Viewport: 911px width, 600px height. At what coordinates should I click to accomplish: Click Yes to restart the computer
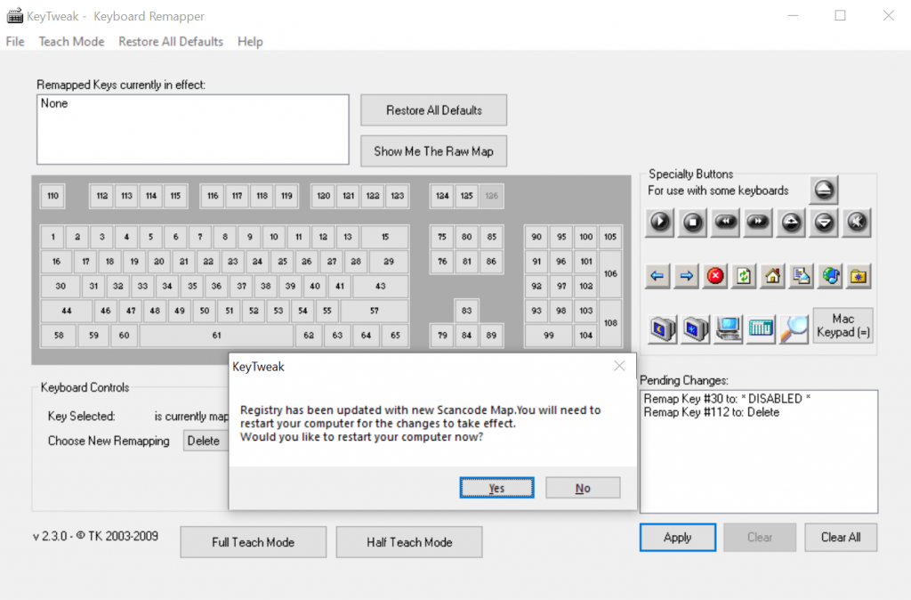496,487
